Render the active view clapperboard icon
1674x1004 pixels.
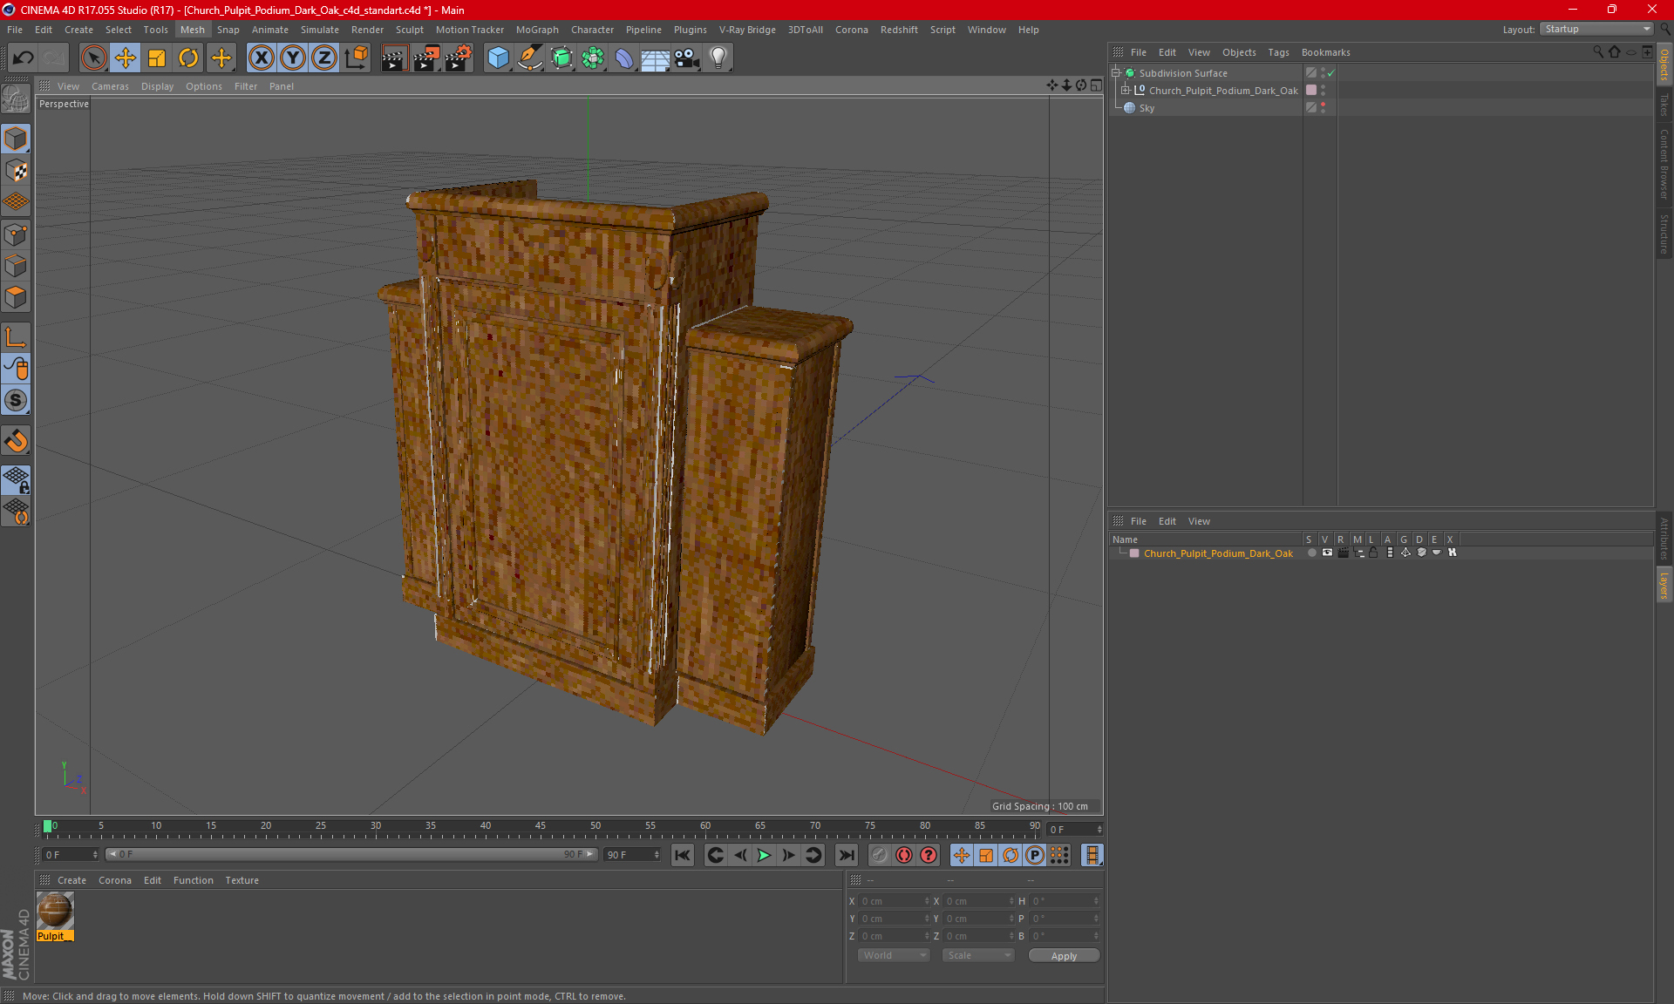[x=394, y=58]
